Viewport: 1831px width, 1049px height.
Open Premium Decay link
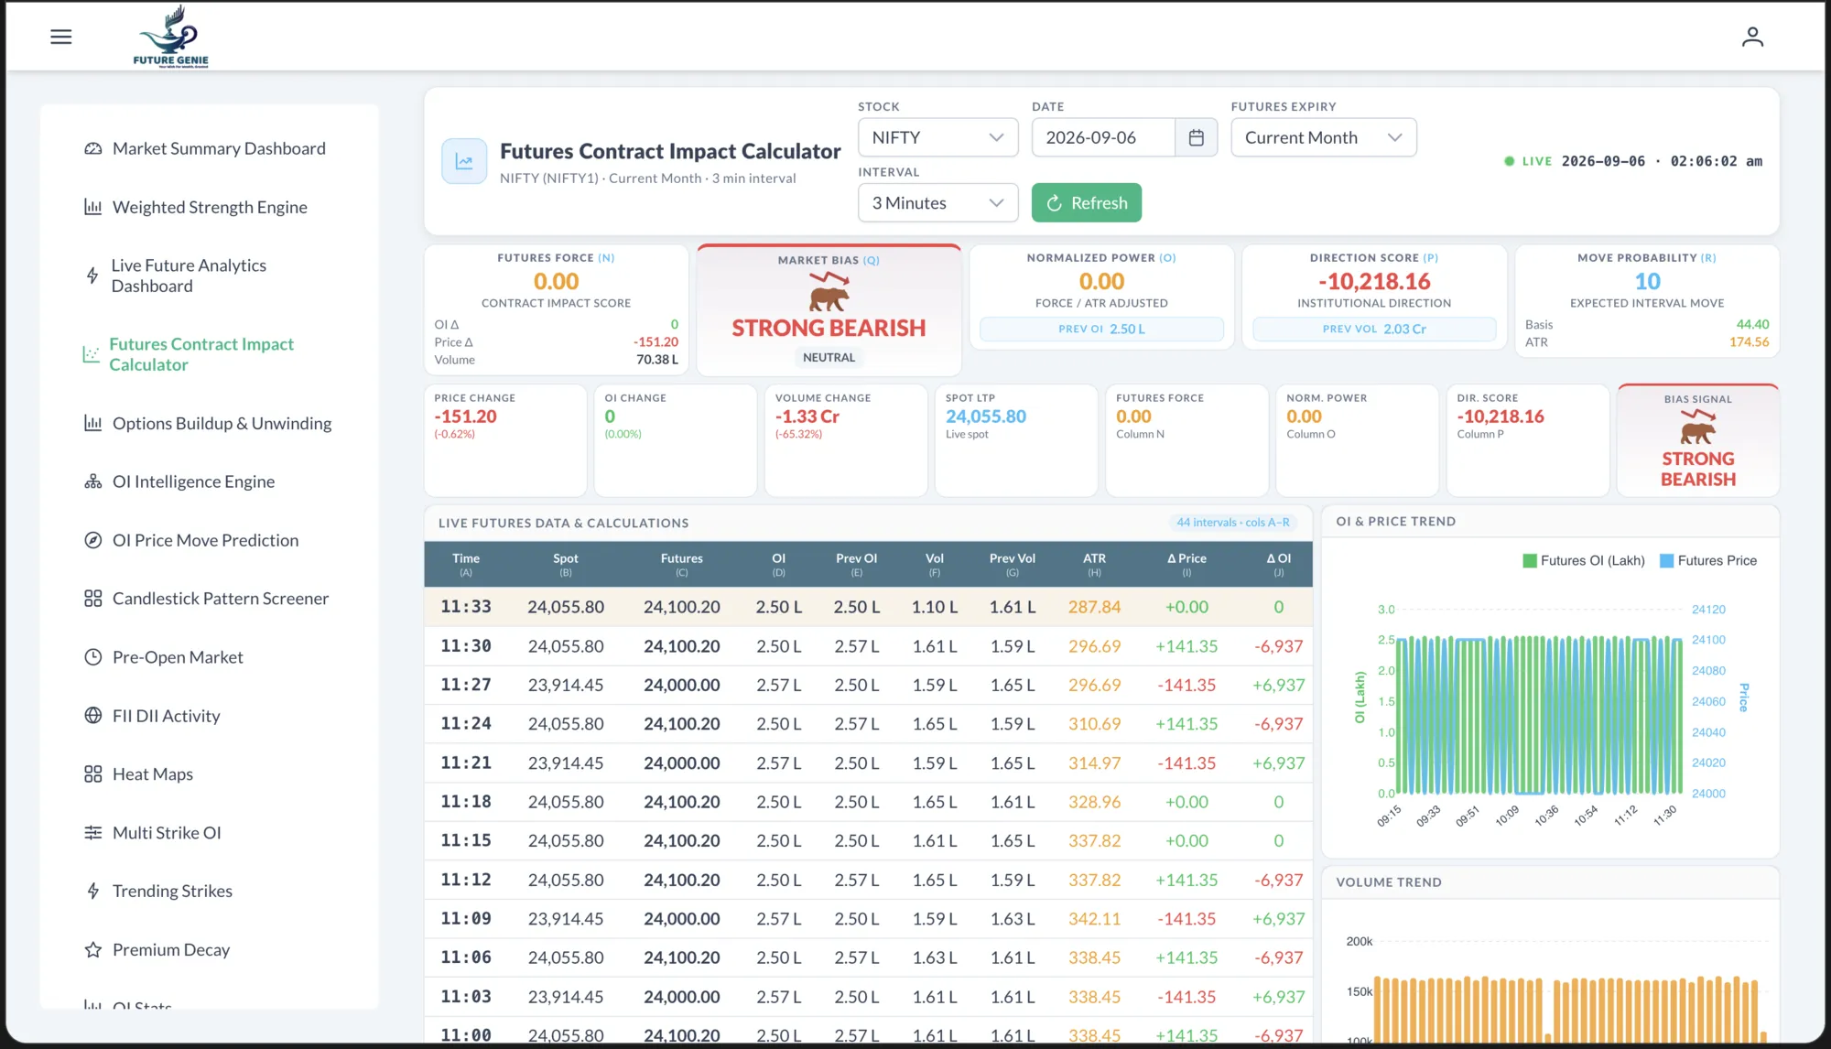click(x=171, y=950)
